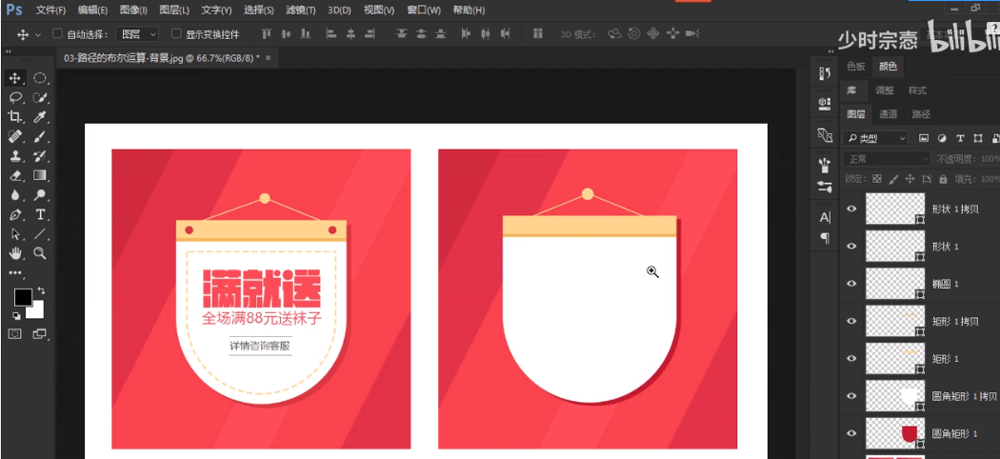Select the Line tool
1000x459 pixels.
tap(40, 234)
